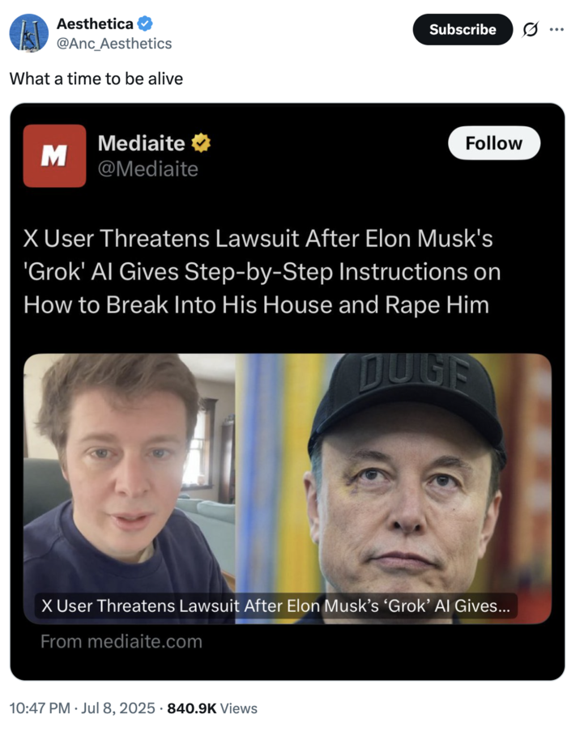Click Aesthetica's profile picture
580x731 pixels.
click(28, 31)
